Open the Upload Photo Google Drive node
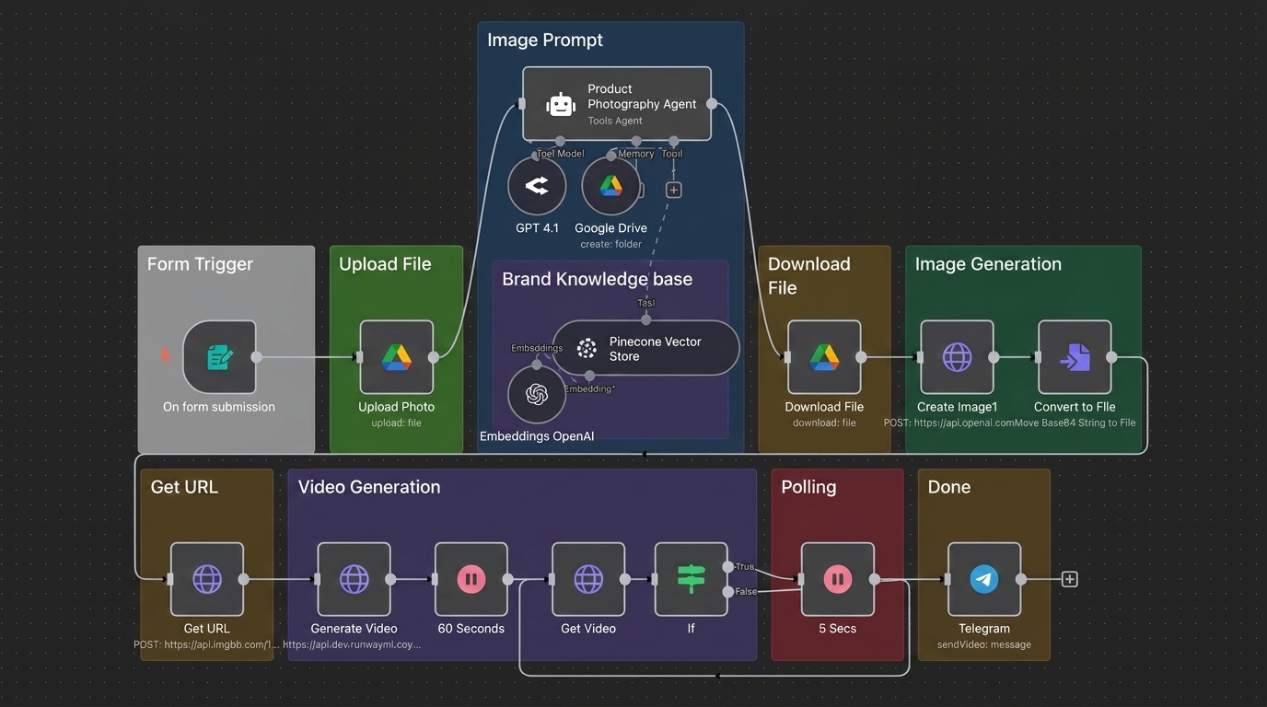Viewport: 1267px width, 707px height. click(x=396, y=357)
